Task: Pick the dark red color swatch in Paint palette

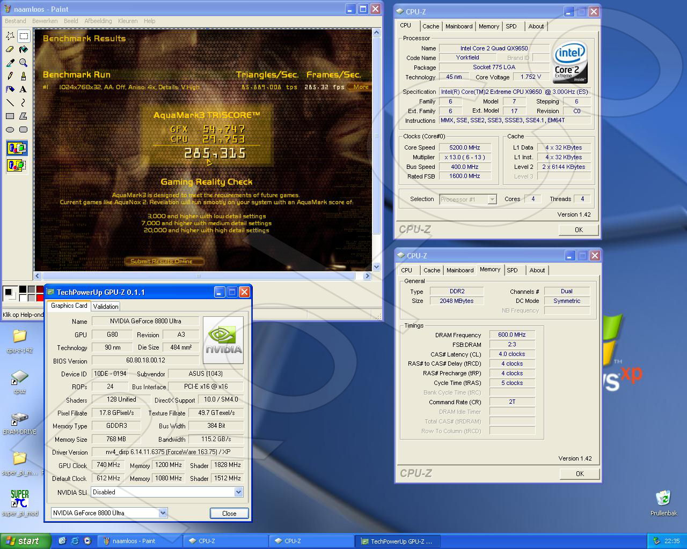Action: coord(40,290)
